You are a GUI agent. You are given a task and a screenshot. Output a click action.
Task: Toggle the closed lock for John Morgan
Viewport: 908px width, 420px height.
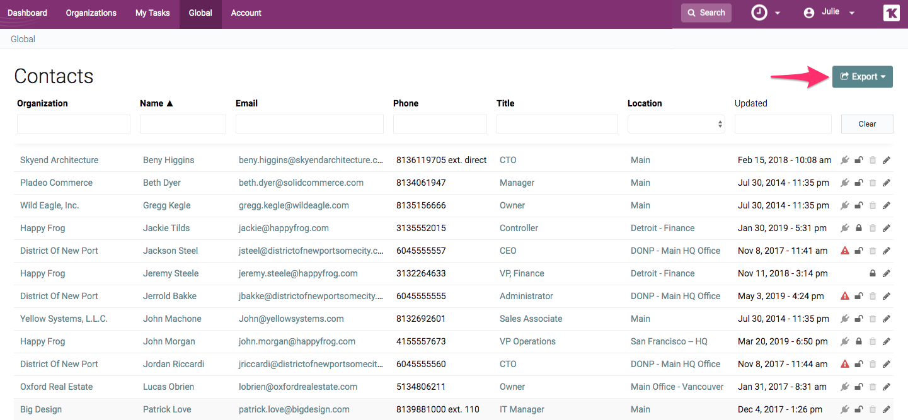858,341
